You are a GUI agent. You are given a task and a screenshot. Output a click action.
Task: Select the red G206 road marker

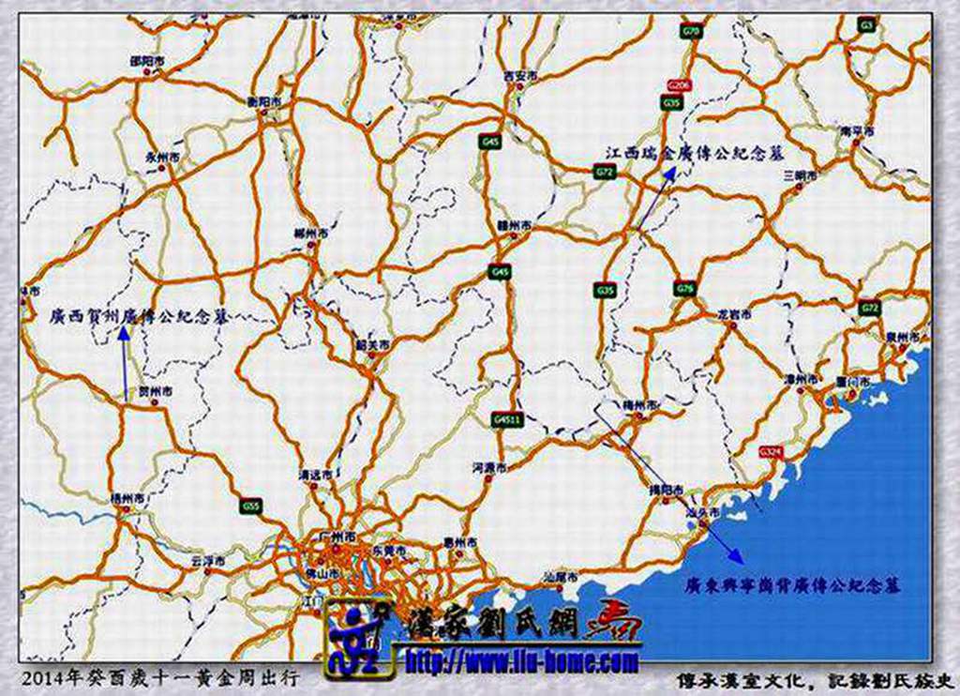pos(678,85)
